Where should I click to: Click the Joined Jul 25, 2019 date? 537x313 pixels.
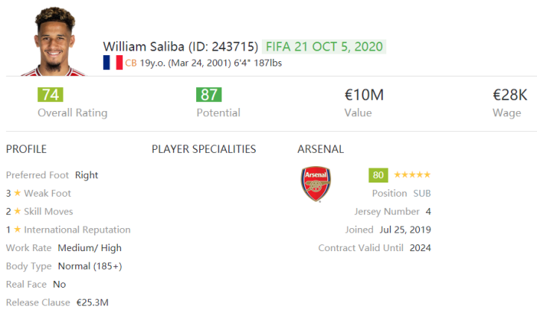point(404,230)
